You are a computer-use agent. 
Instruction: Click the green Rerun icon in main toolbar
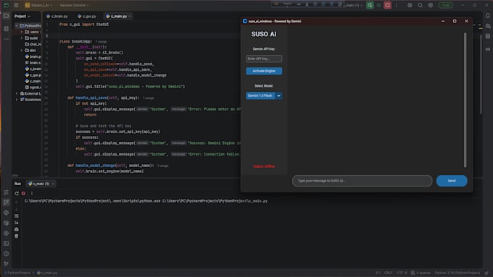pos(370,5)
